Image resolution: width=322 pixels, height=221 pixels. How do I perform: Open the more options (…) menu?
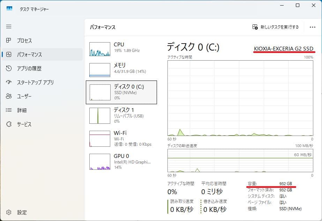point(313,27)
